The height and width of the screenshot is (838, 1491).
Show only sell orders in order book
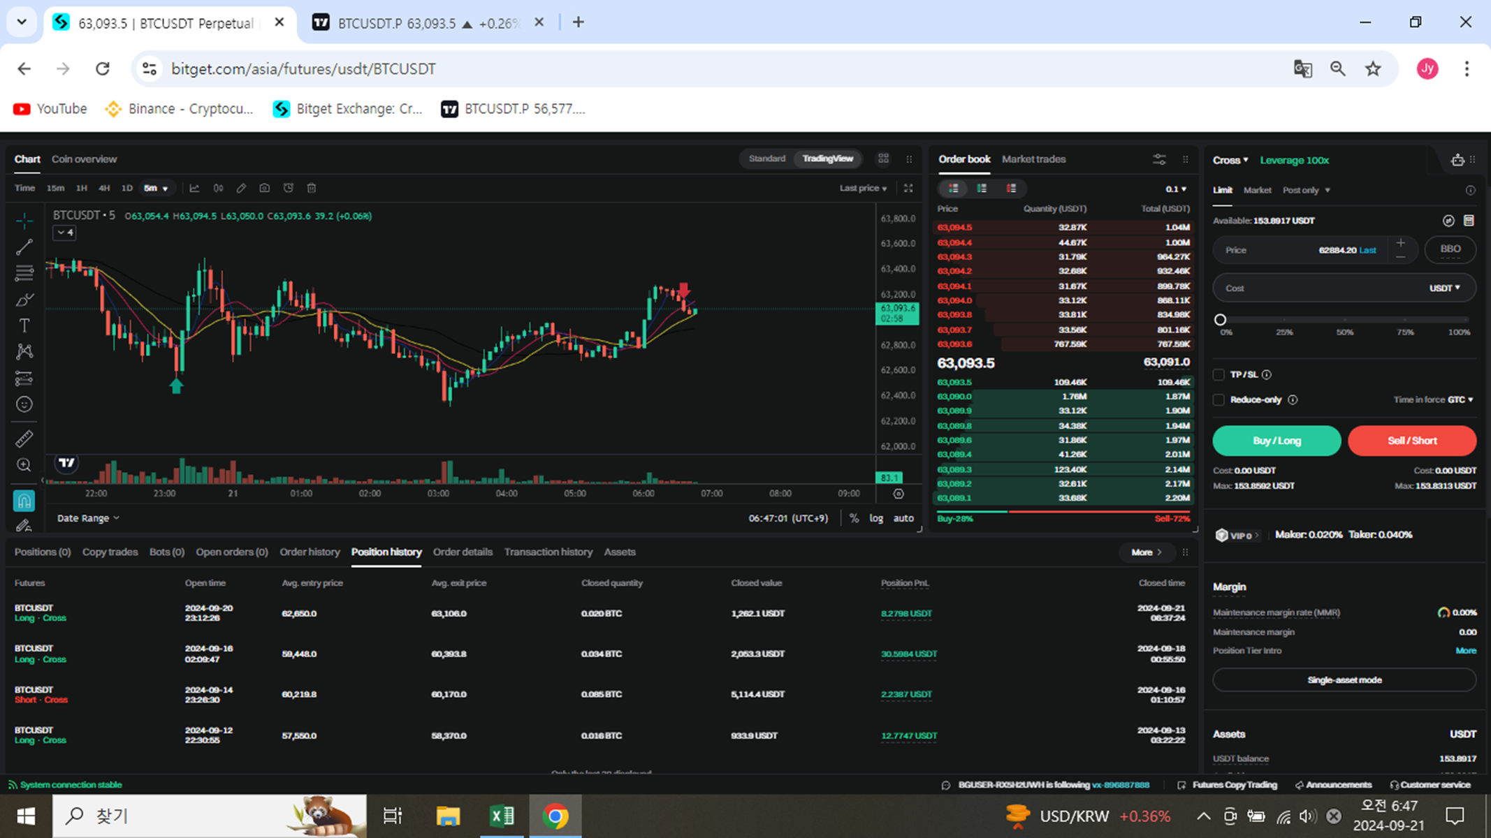1011,189
